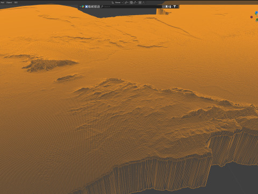
Task: Click the multicolored sphere icon beside search
Action: (x=83, y=6)
